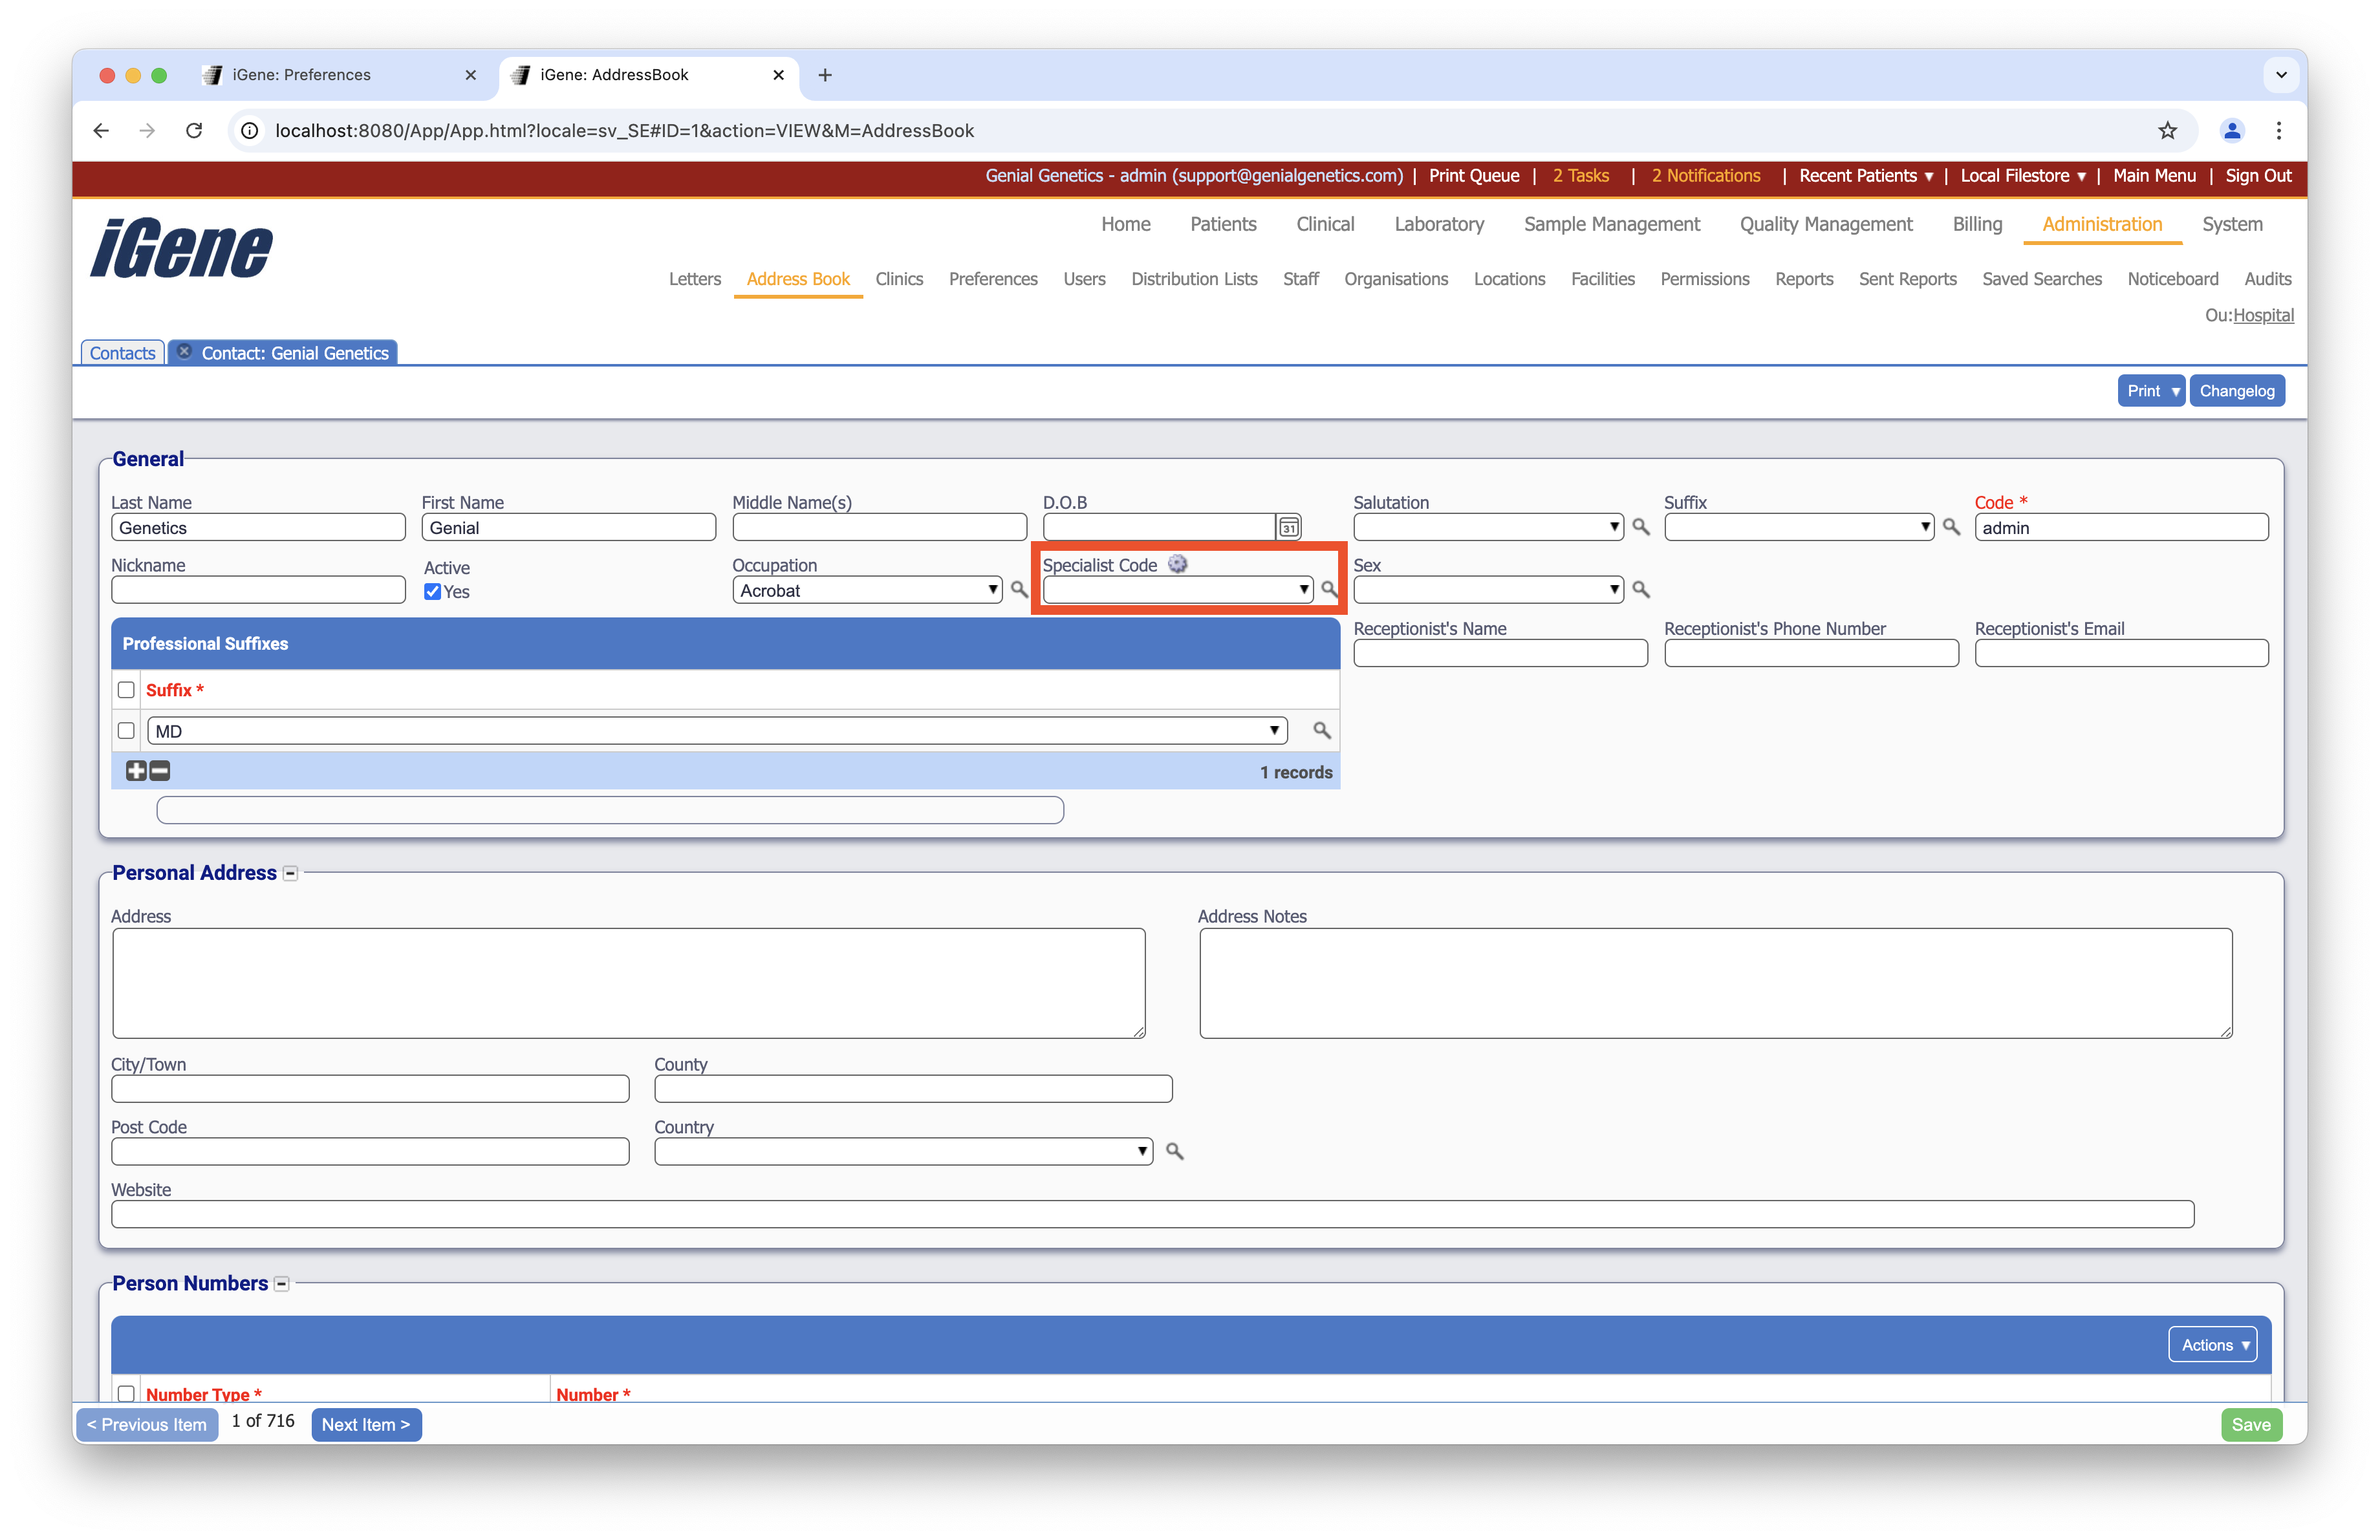Screen dimensions: 2380x1540
Task: Click the Specialist Code settings gear icon
Action: [1178, 564]
